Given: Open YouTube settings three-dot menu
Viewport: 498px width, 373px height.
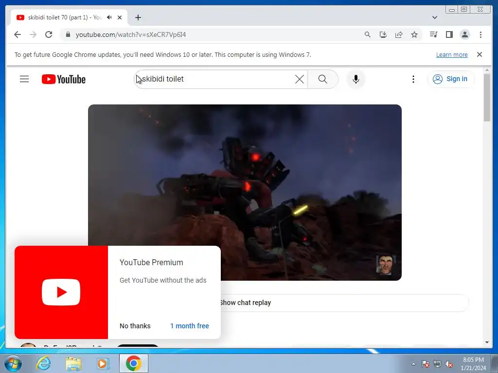Looking at the screenshot, I should click(x=413, y=79).
